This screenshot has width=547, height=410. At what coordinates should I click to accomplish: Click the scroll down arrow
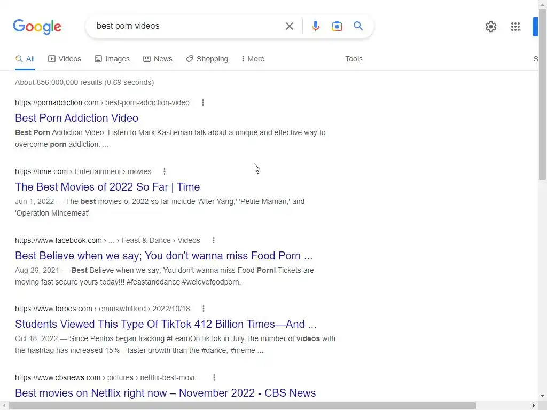542,396
